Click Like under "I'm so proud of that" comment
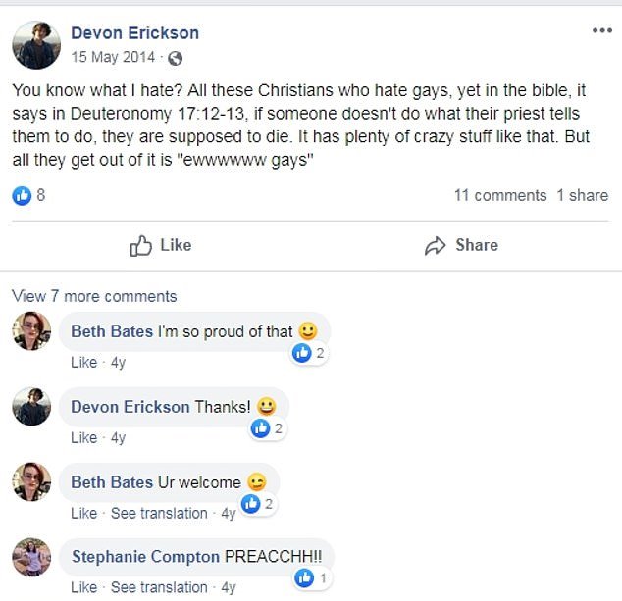The width and height of the screenshot is (622, 601). [x=83, y=362]
